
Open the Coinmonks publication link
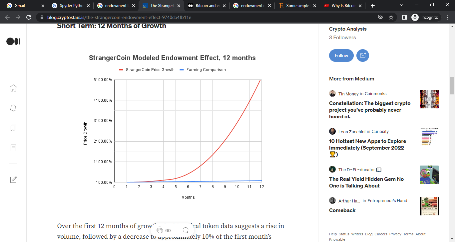coord(376,94)
